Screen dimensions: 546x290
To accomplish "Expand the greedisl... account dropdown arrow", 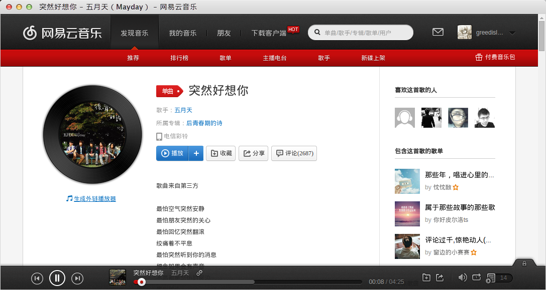I will (512, 34).
